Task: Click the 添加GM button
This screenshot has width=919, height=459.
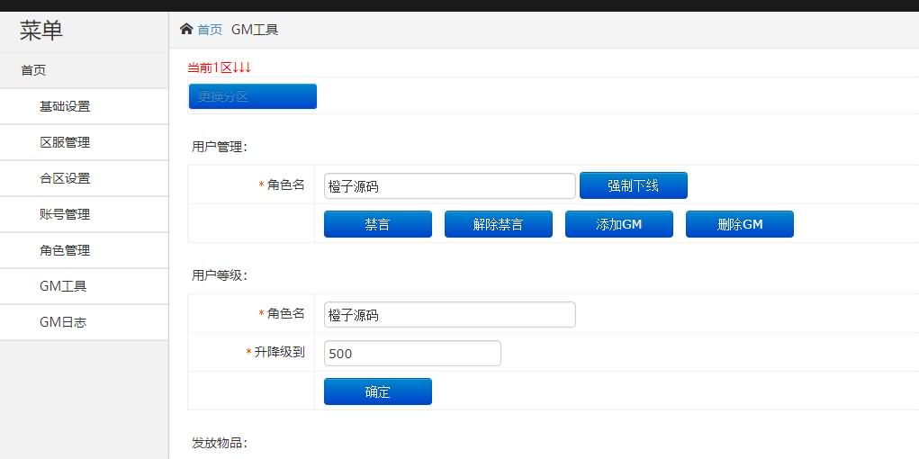Action: [x=619, y=224]
